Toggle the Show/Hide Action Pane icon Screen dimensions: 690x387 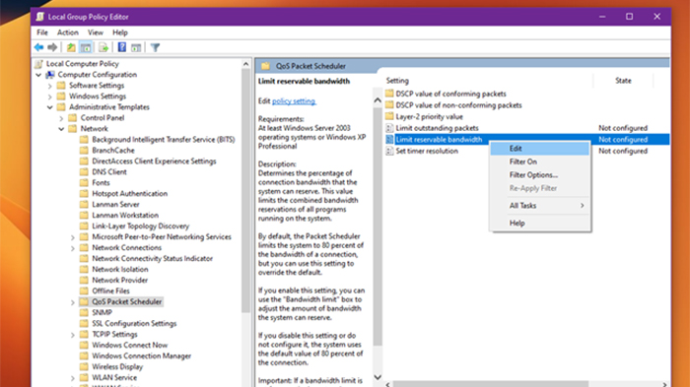(x=136, y=47)
